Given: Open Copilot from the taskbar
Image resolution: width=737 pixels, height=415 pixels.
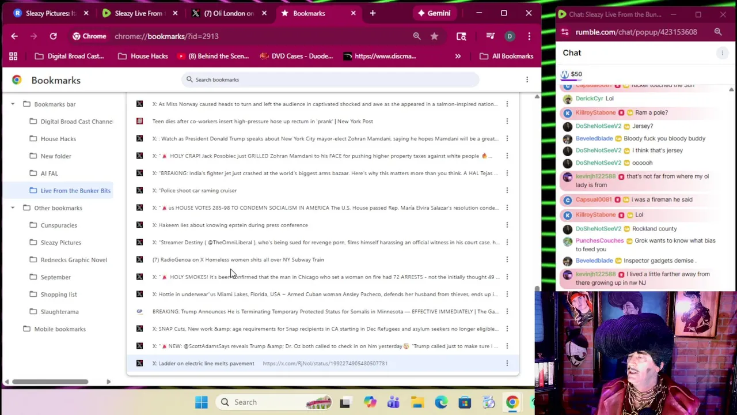Looking at the screenshot, I should coord(370,402).
